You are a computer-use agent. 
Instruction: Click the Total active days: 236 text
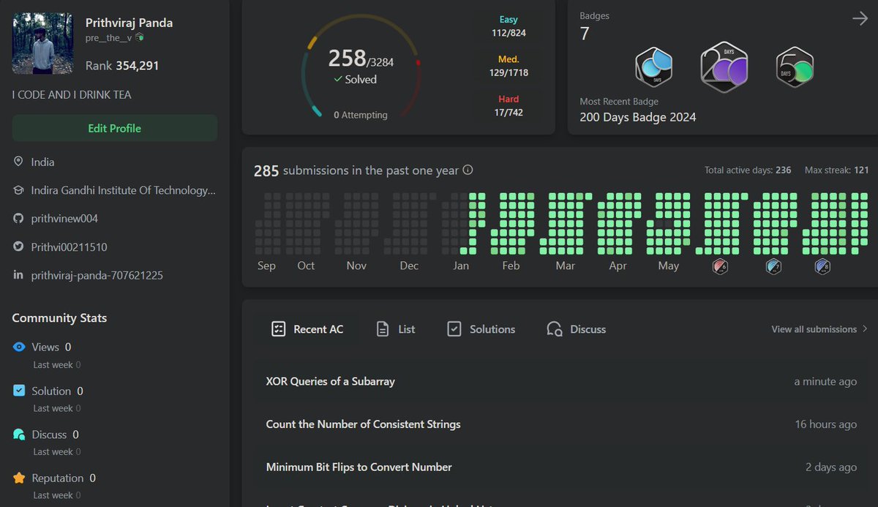point(748,170)
